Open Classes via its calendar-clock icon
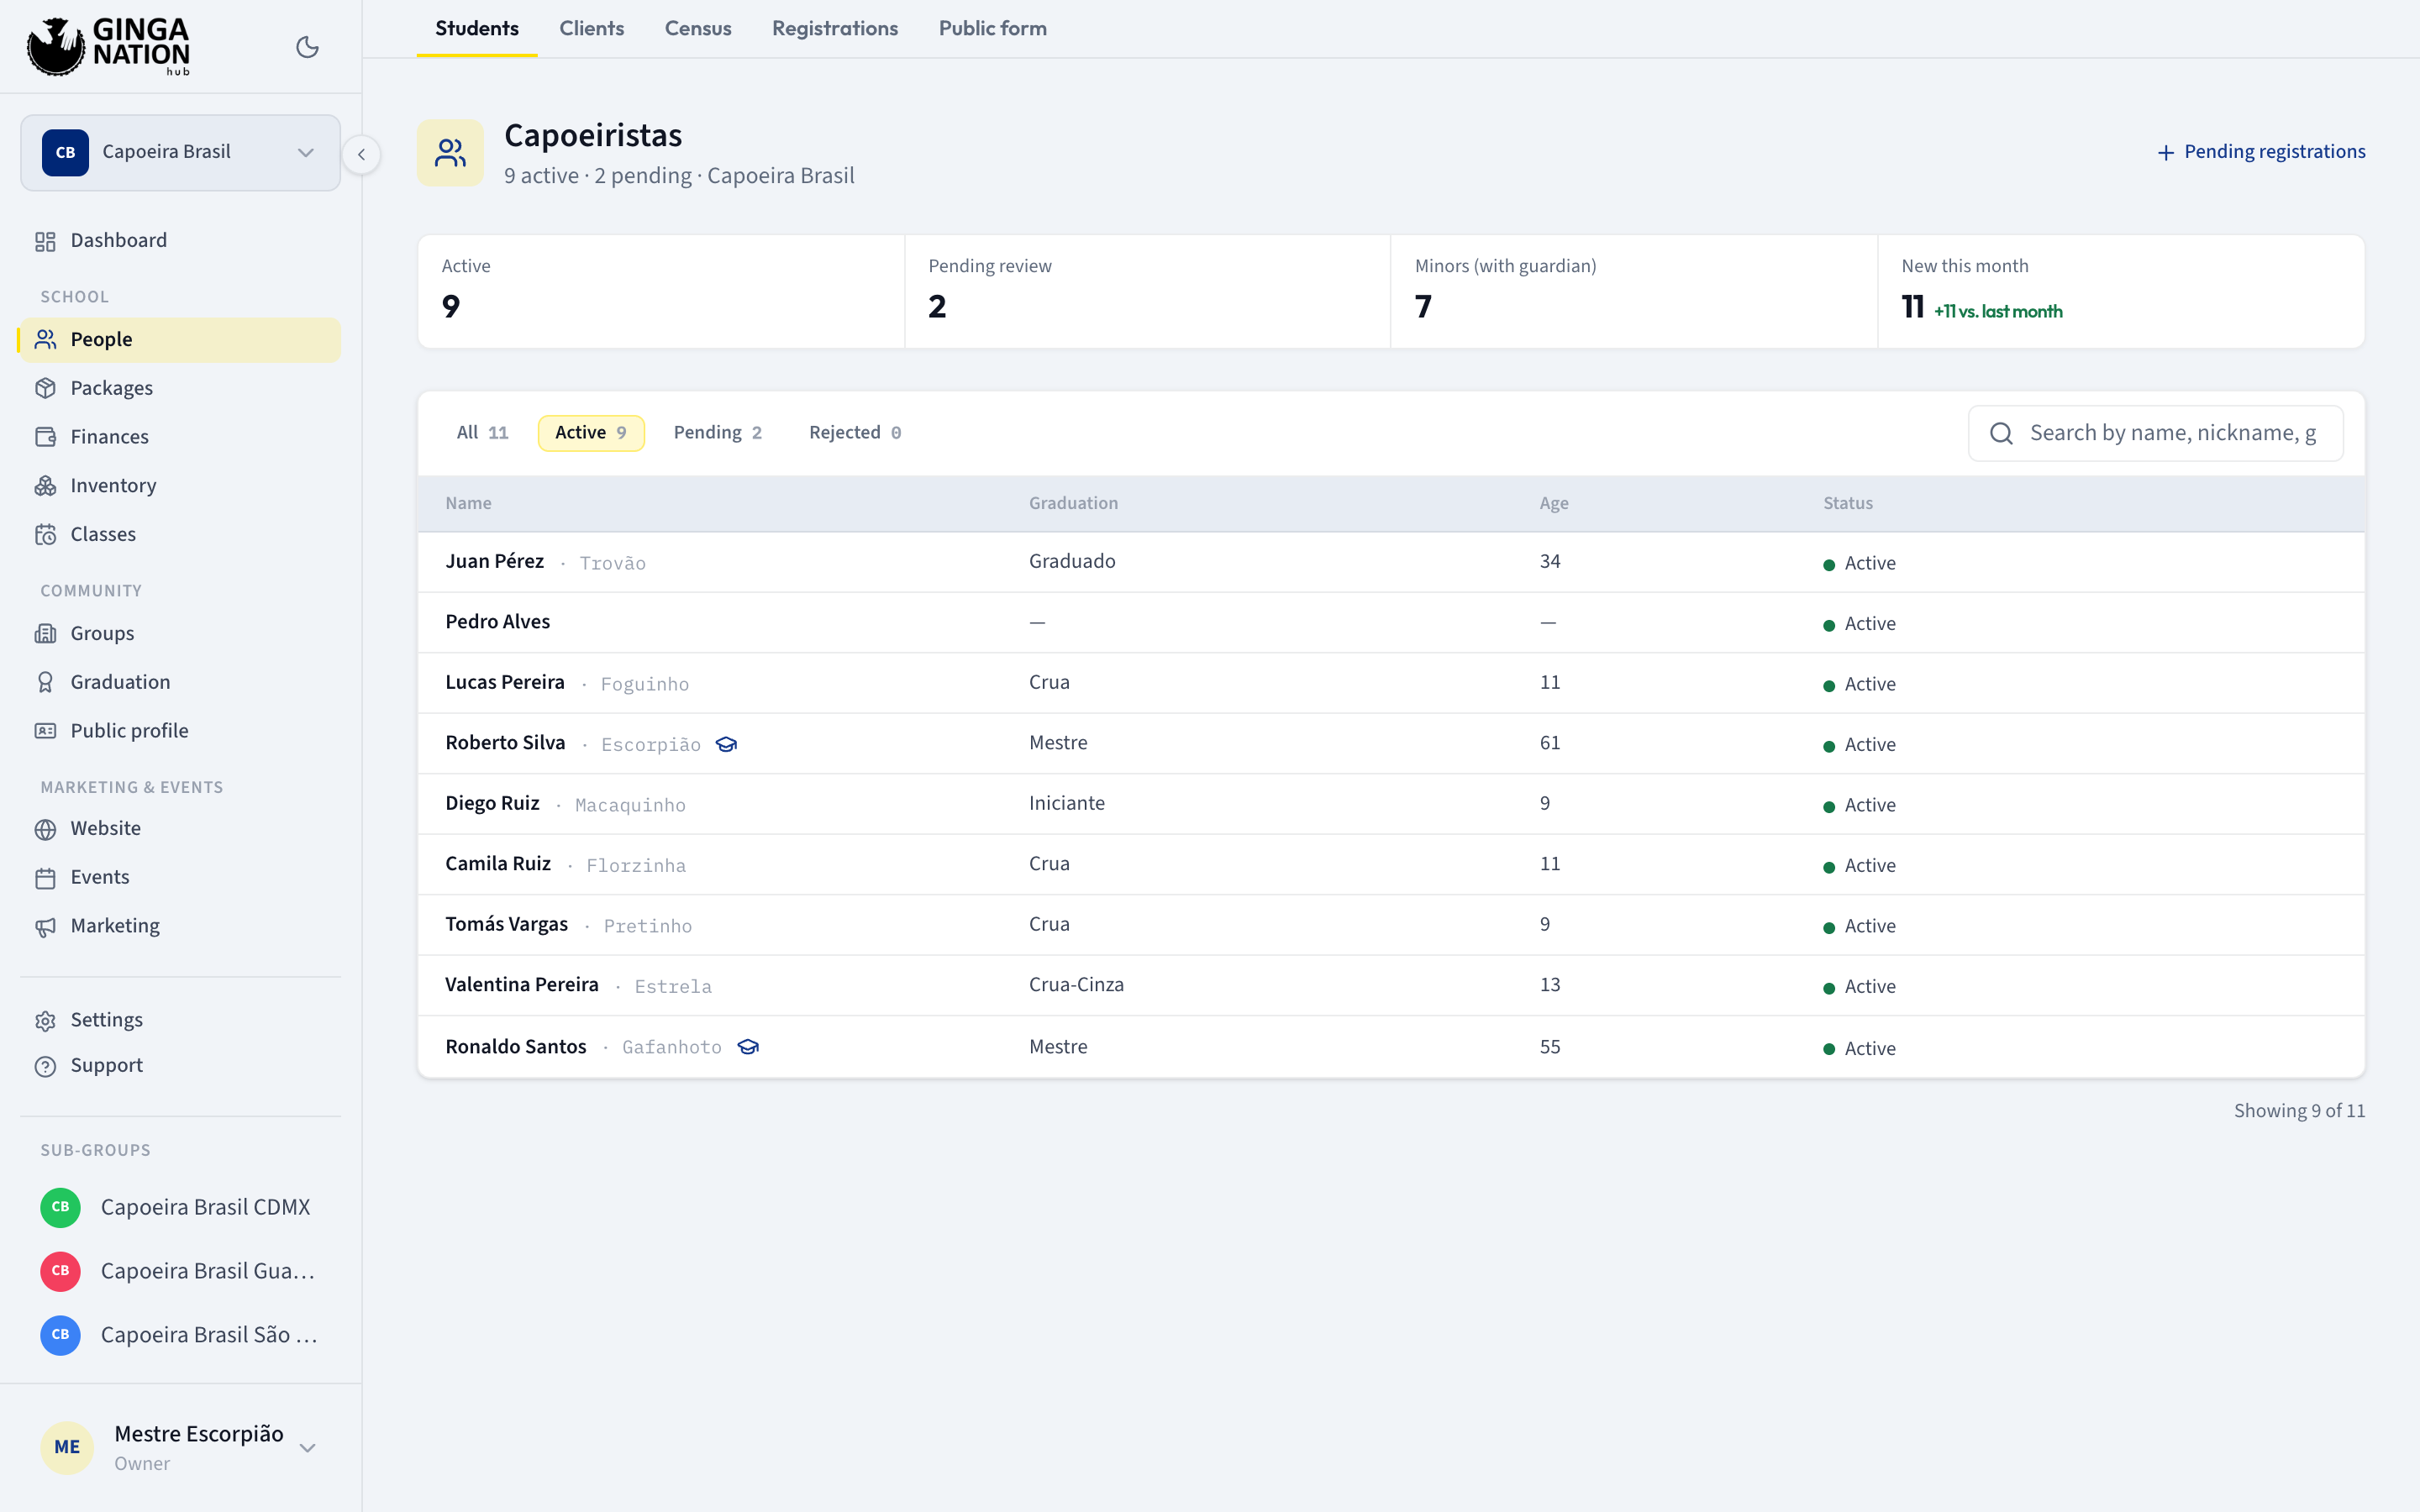The width and height of the screenshot is (2420, 1512). (45, 534)
